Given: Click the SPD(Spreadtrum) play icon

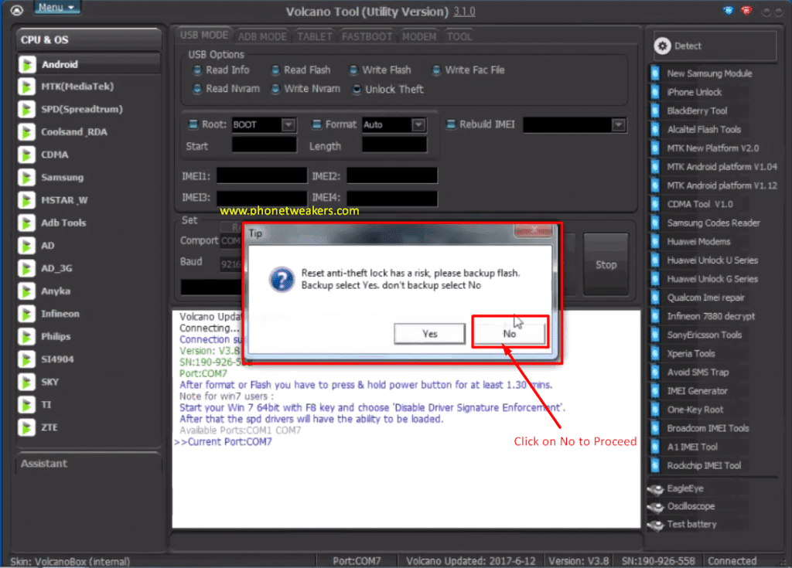Looking at the screenshot, I should pos(26,109).
